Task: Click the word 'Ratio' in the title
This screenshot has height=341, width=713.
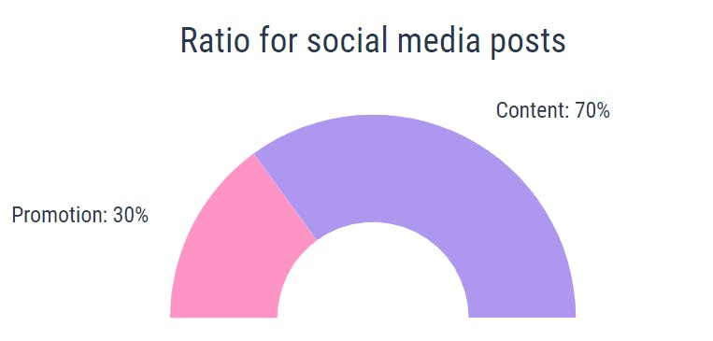Action: click(215, 40)
